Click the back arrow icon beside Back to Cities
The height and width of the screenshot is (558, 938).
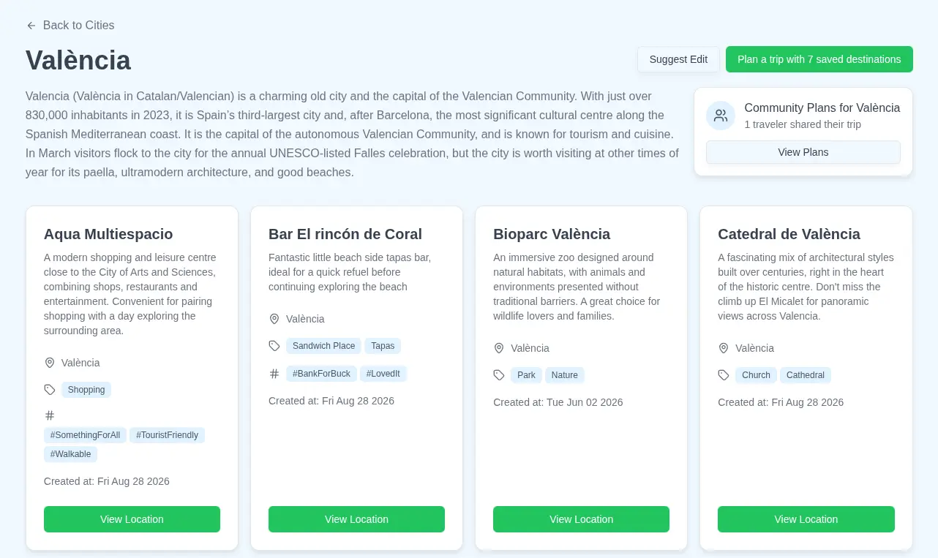(x=31, y=26)
